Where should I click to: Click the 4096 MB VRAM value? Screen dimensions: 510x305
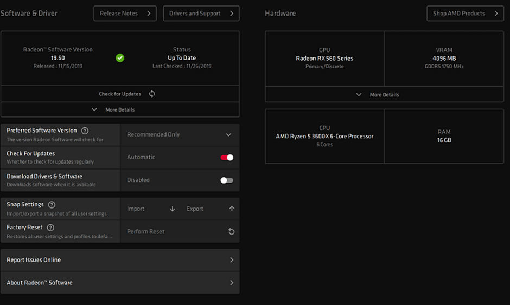pos(444,58)
